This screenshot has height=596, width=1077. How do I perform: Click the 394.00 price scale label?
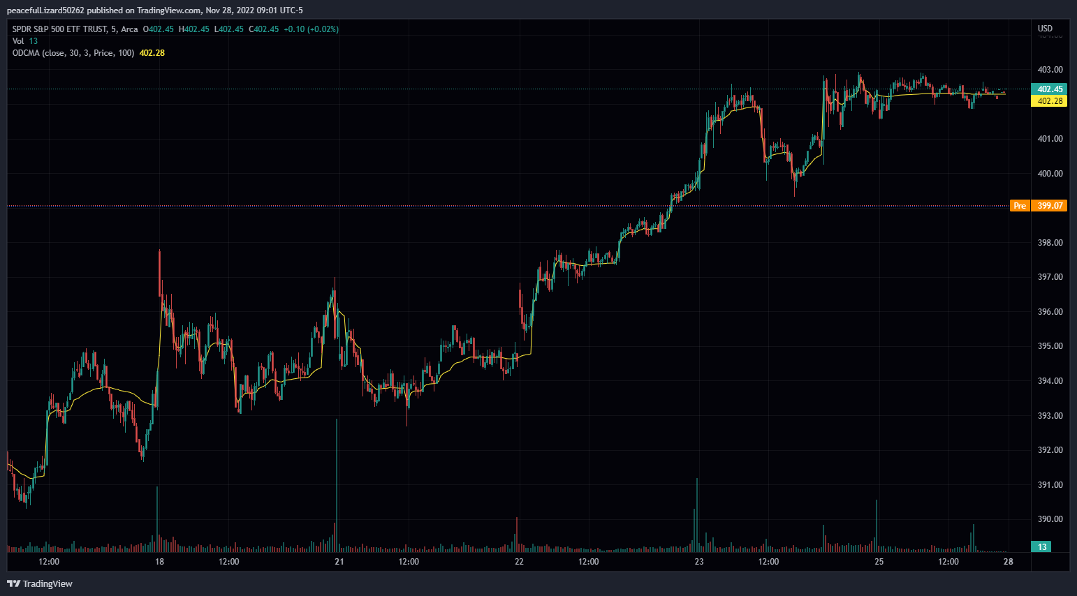(1050, 381)
